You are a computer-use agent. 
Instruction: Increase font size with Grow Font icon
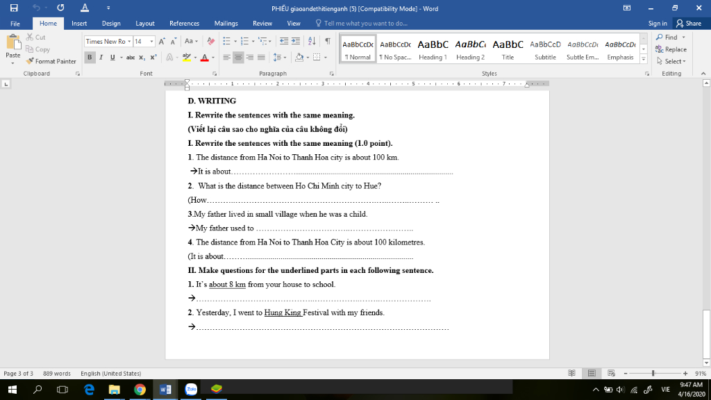coord(162,41)
